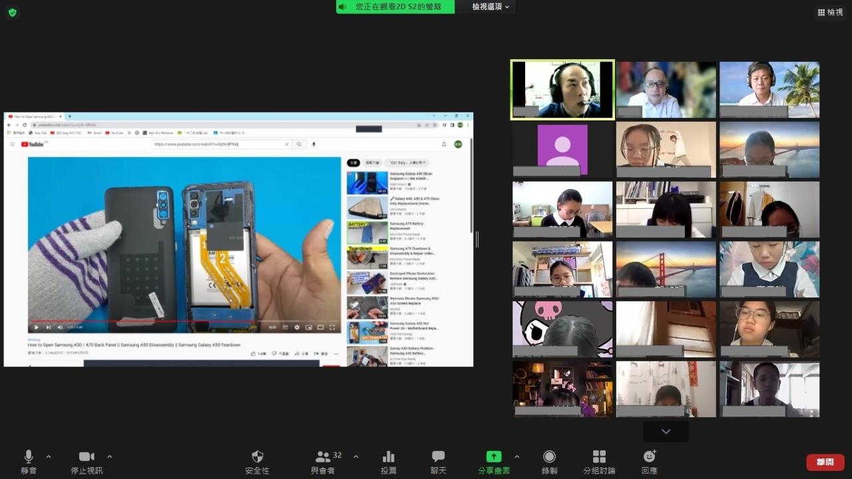Open Breakout Rooms (分組討論)
The width and height of the screenshot is (852, 479).
[x=599, y=462]
